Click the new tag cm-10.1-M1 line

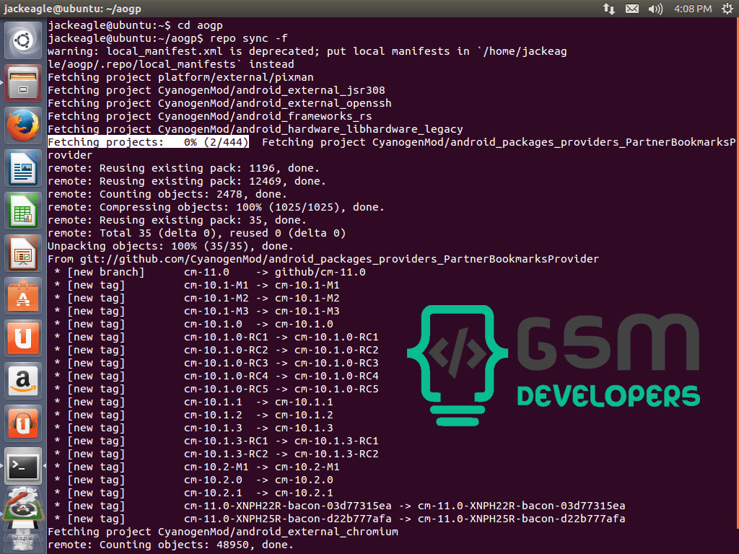click(197, 285)
